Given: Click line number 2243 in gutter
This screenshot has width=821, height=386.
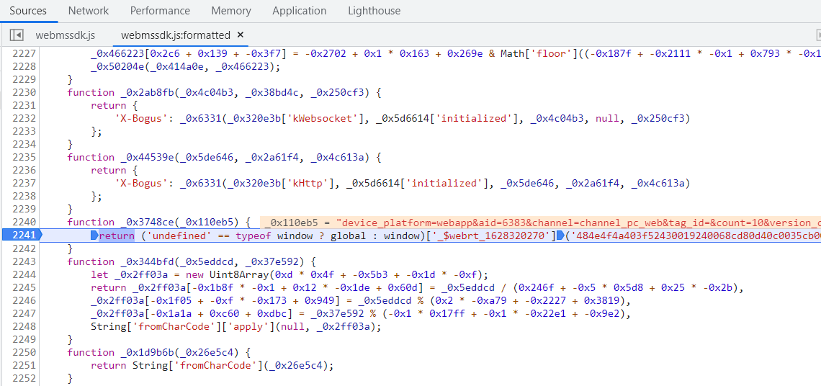Looking at the screenshot, I should click(x=22, y=261).
